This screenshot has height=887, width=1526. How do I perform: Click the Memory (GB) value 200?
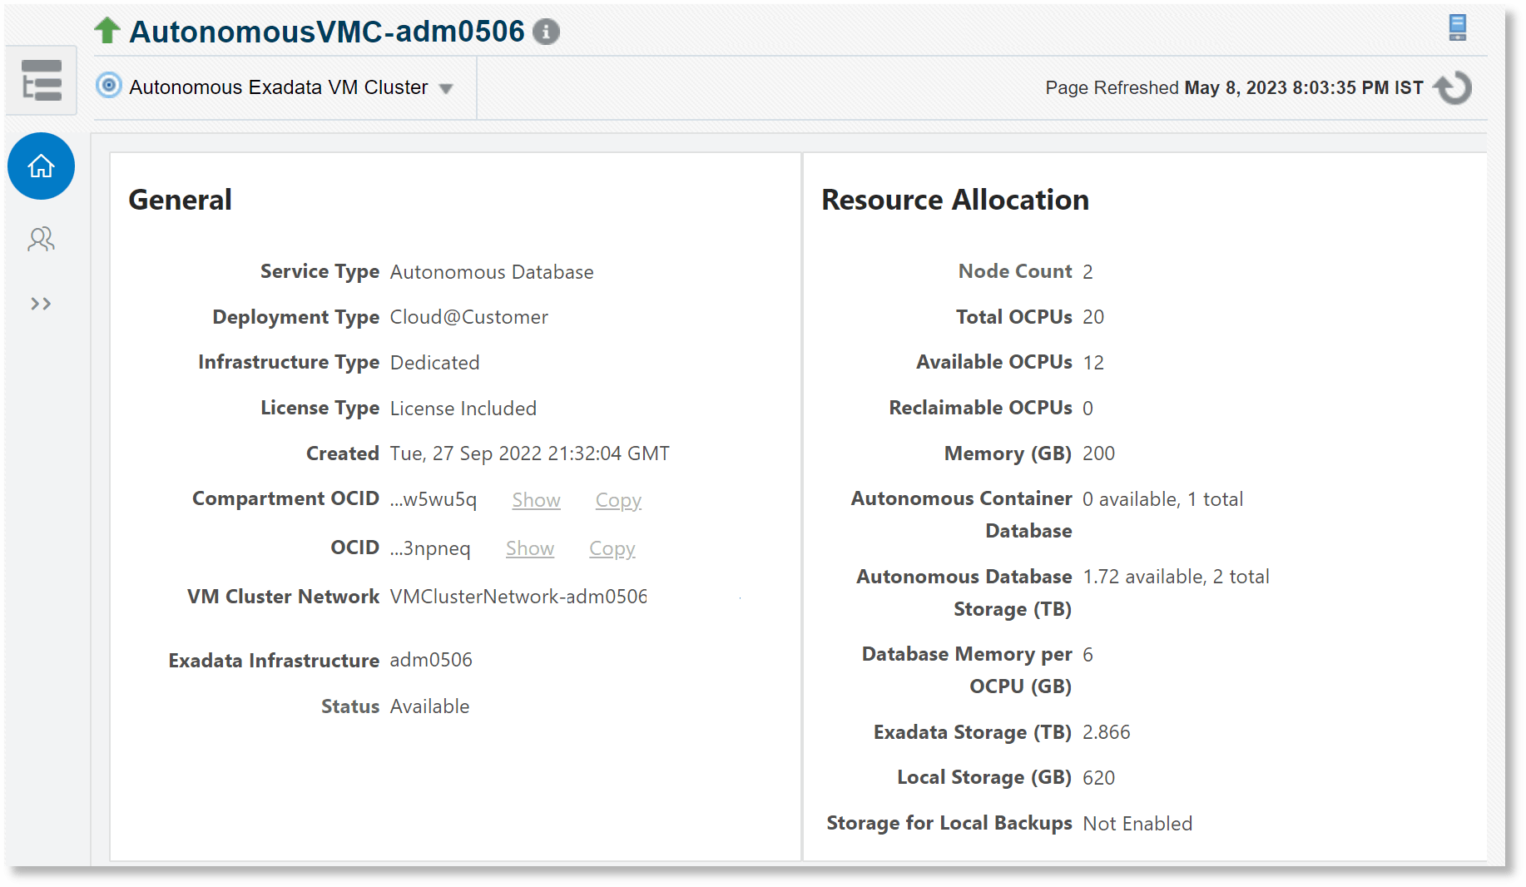coord(1098,453)
